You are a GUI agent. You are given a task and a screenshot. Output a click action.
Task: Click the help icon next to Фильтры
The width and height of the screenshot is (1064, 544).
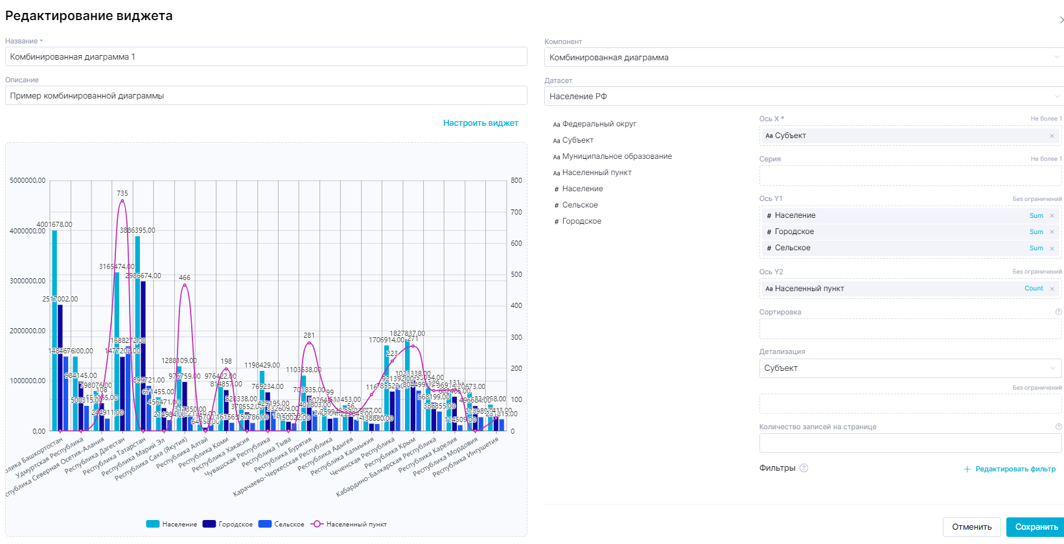tap(804, 468)
